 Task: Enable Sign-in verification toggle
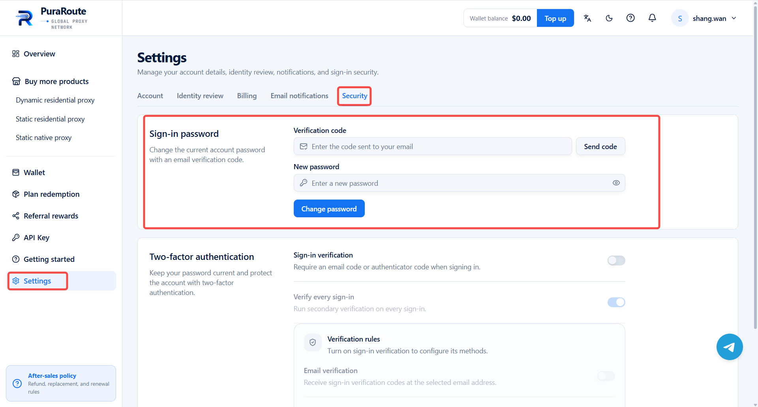point(616,260)
